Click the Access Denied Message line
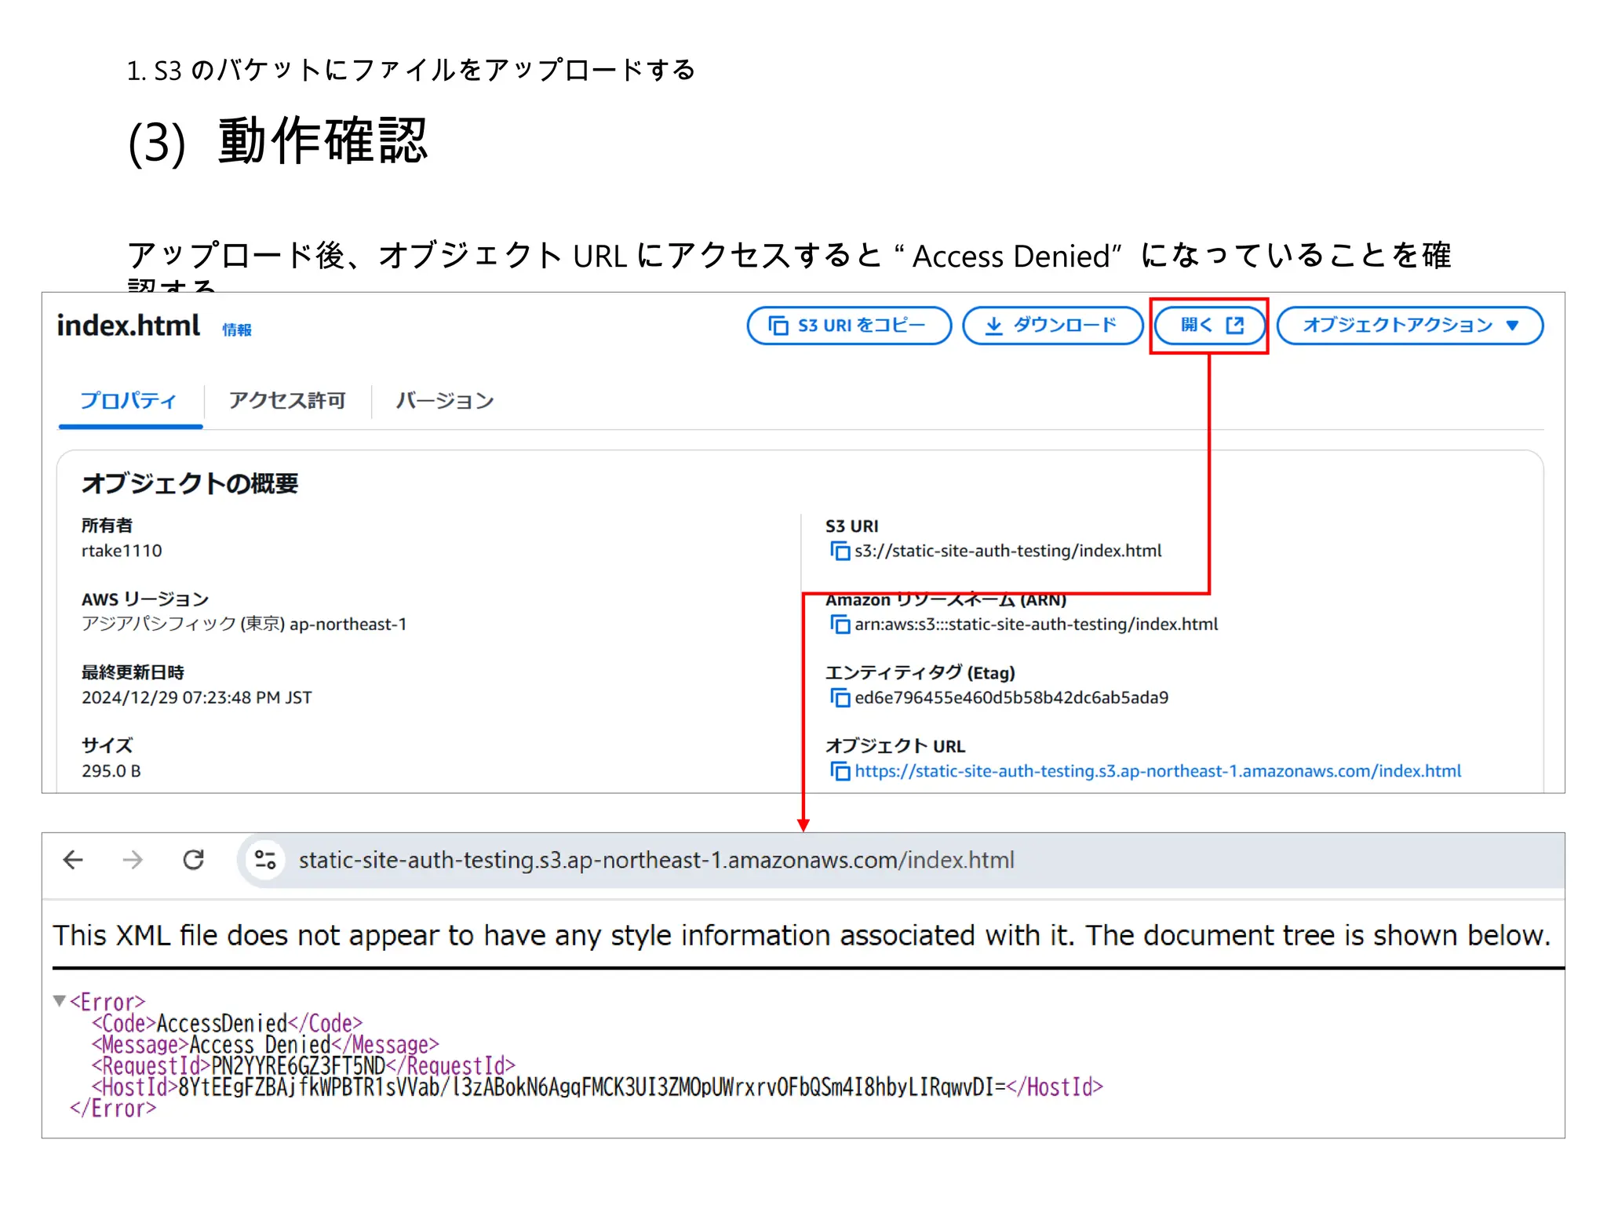This screenshot has height=1205, width=1607. (x=265, y=1045)
